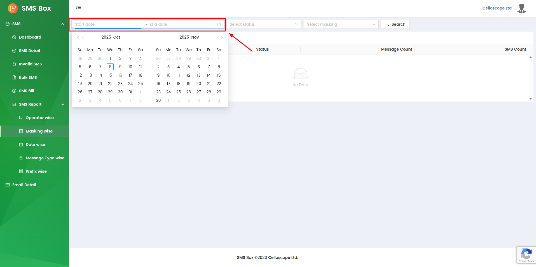Open the Dashboard menu item
536x267 pixels.
click(30, 37)
